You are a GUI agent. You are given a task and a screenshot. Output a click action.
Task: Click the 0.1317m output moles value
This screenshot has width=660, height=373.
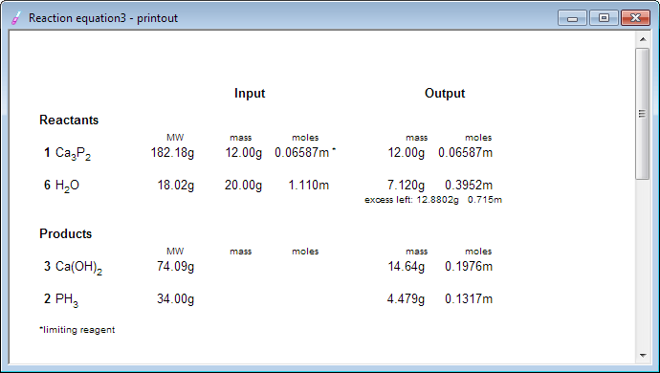coord(469,298)
